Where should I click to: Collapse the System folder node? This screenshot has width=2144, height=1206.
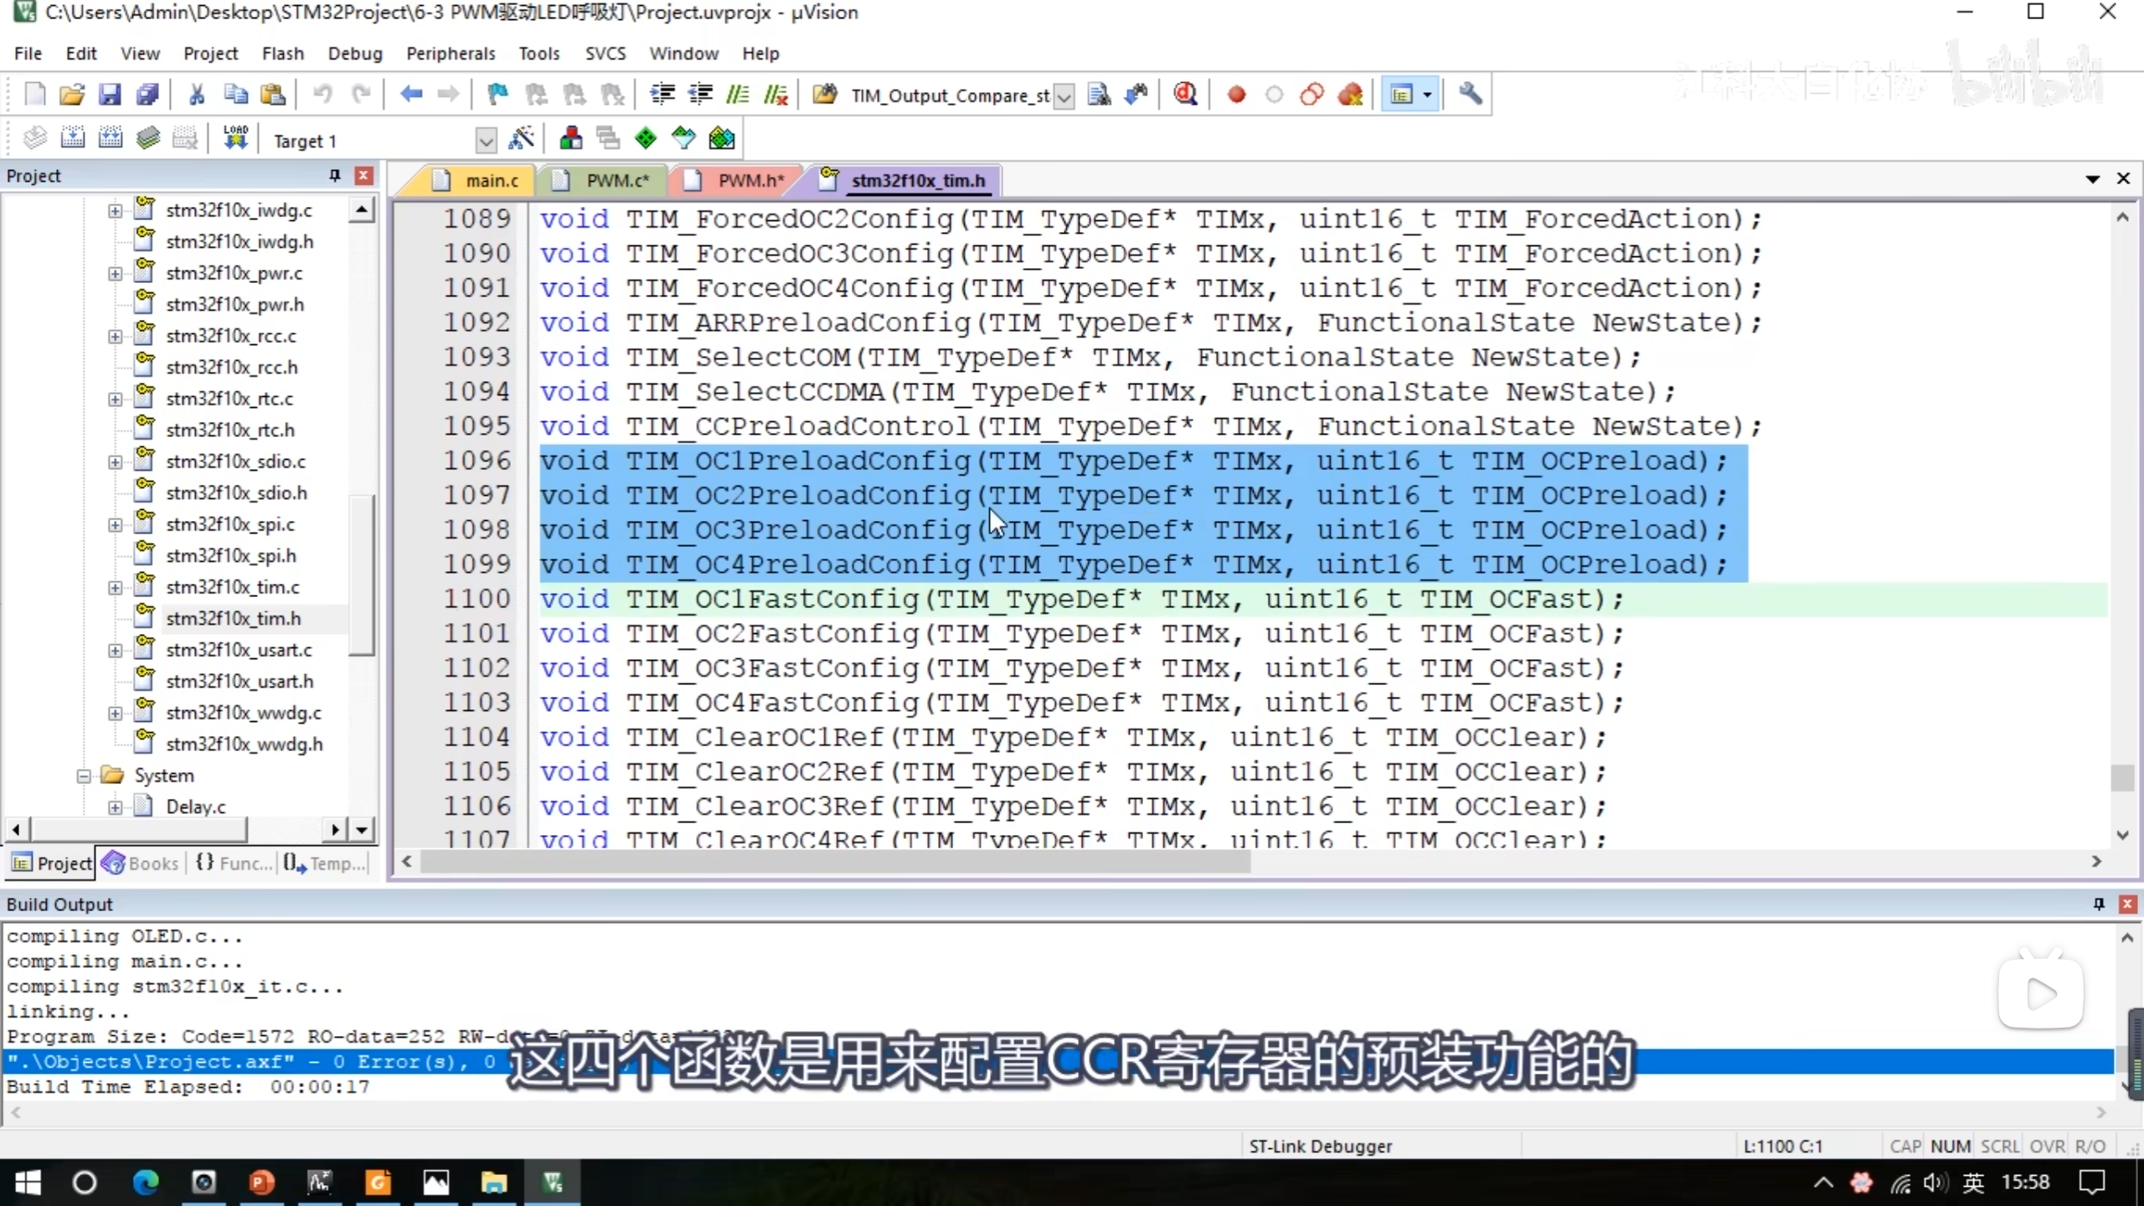tap(84, 776)
